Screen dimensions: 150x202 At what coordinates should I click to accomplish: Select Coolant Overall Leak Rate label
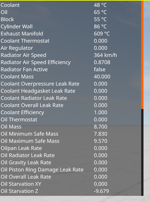pos(32,105)
